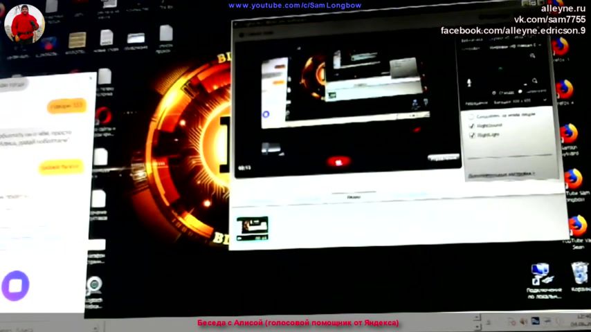
Task: Open the bottommost Firefox YouTube shortcut on the right
Action: [x=576, y=225]
